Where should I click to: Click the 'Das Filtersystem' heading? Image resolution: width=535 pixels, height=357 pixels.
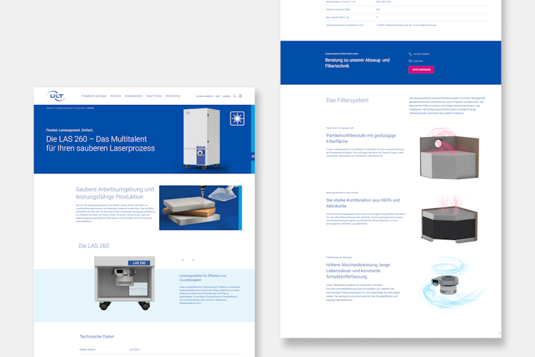click(347, 101)
